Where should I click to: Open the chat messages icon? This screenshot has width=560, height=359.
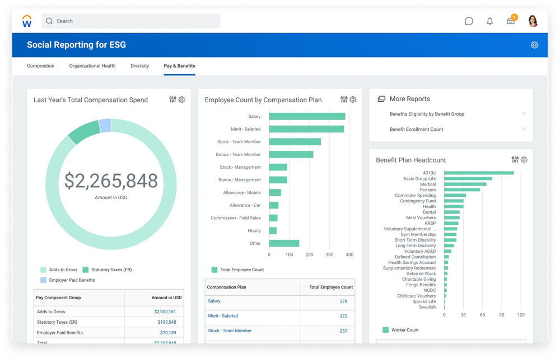[x=468, y=21]
